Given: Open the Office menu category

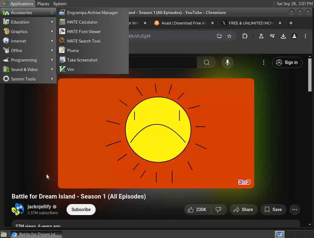Looking at the screenshot, I should click(x=28, y=50).
